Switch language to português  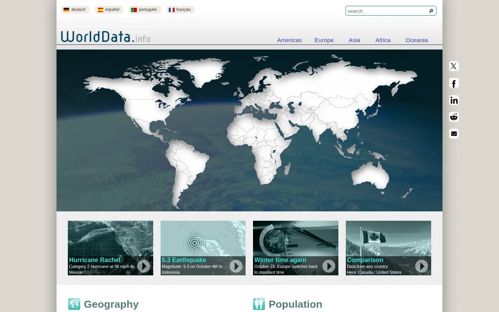point(145,10)
